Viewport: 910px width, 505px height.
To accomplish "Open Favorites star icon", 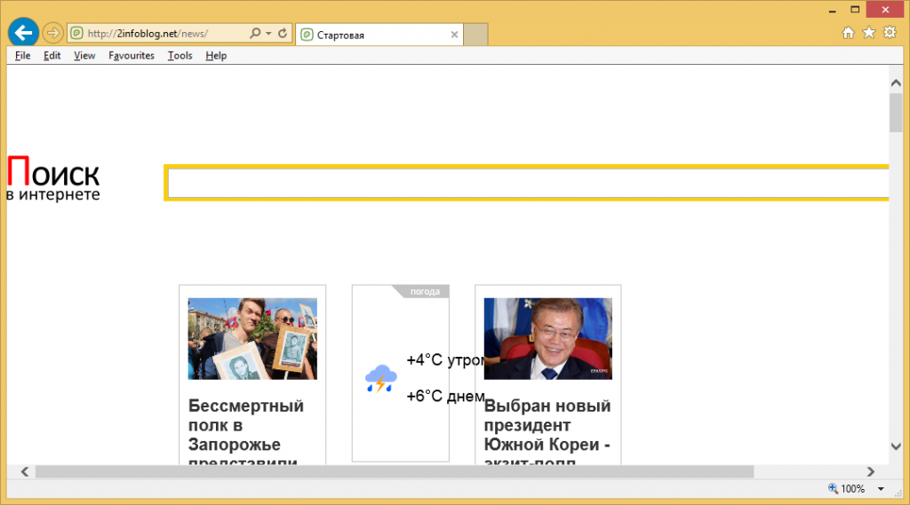I will [868, 33].
